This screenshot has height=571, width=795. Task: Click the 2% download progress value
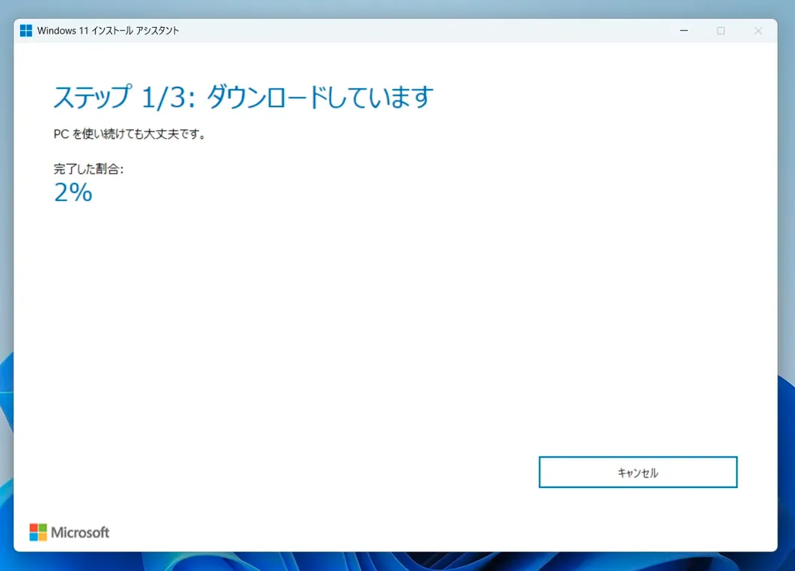pyautogui.click(x=73, y=193)
